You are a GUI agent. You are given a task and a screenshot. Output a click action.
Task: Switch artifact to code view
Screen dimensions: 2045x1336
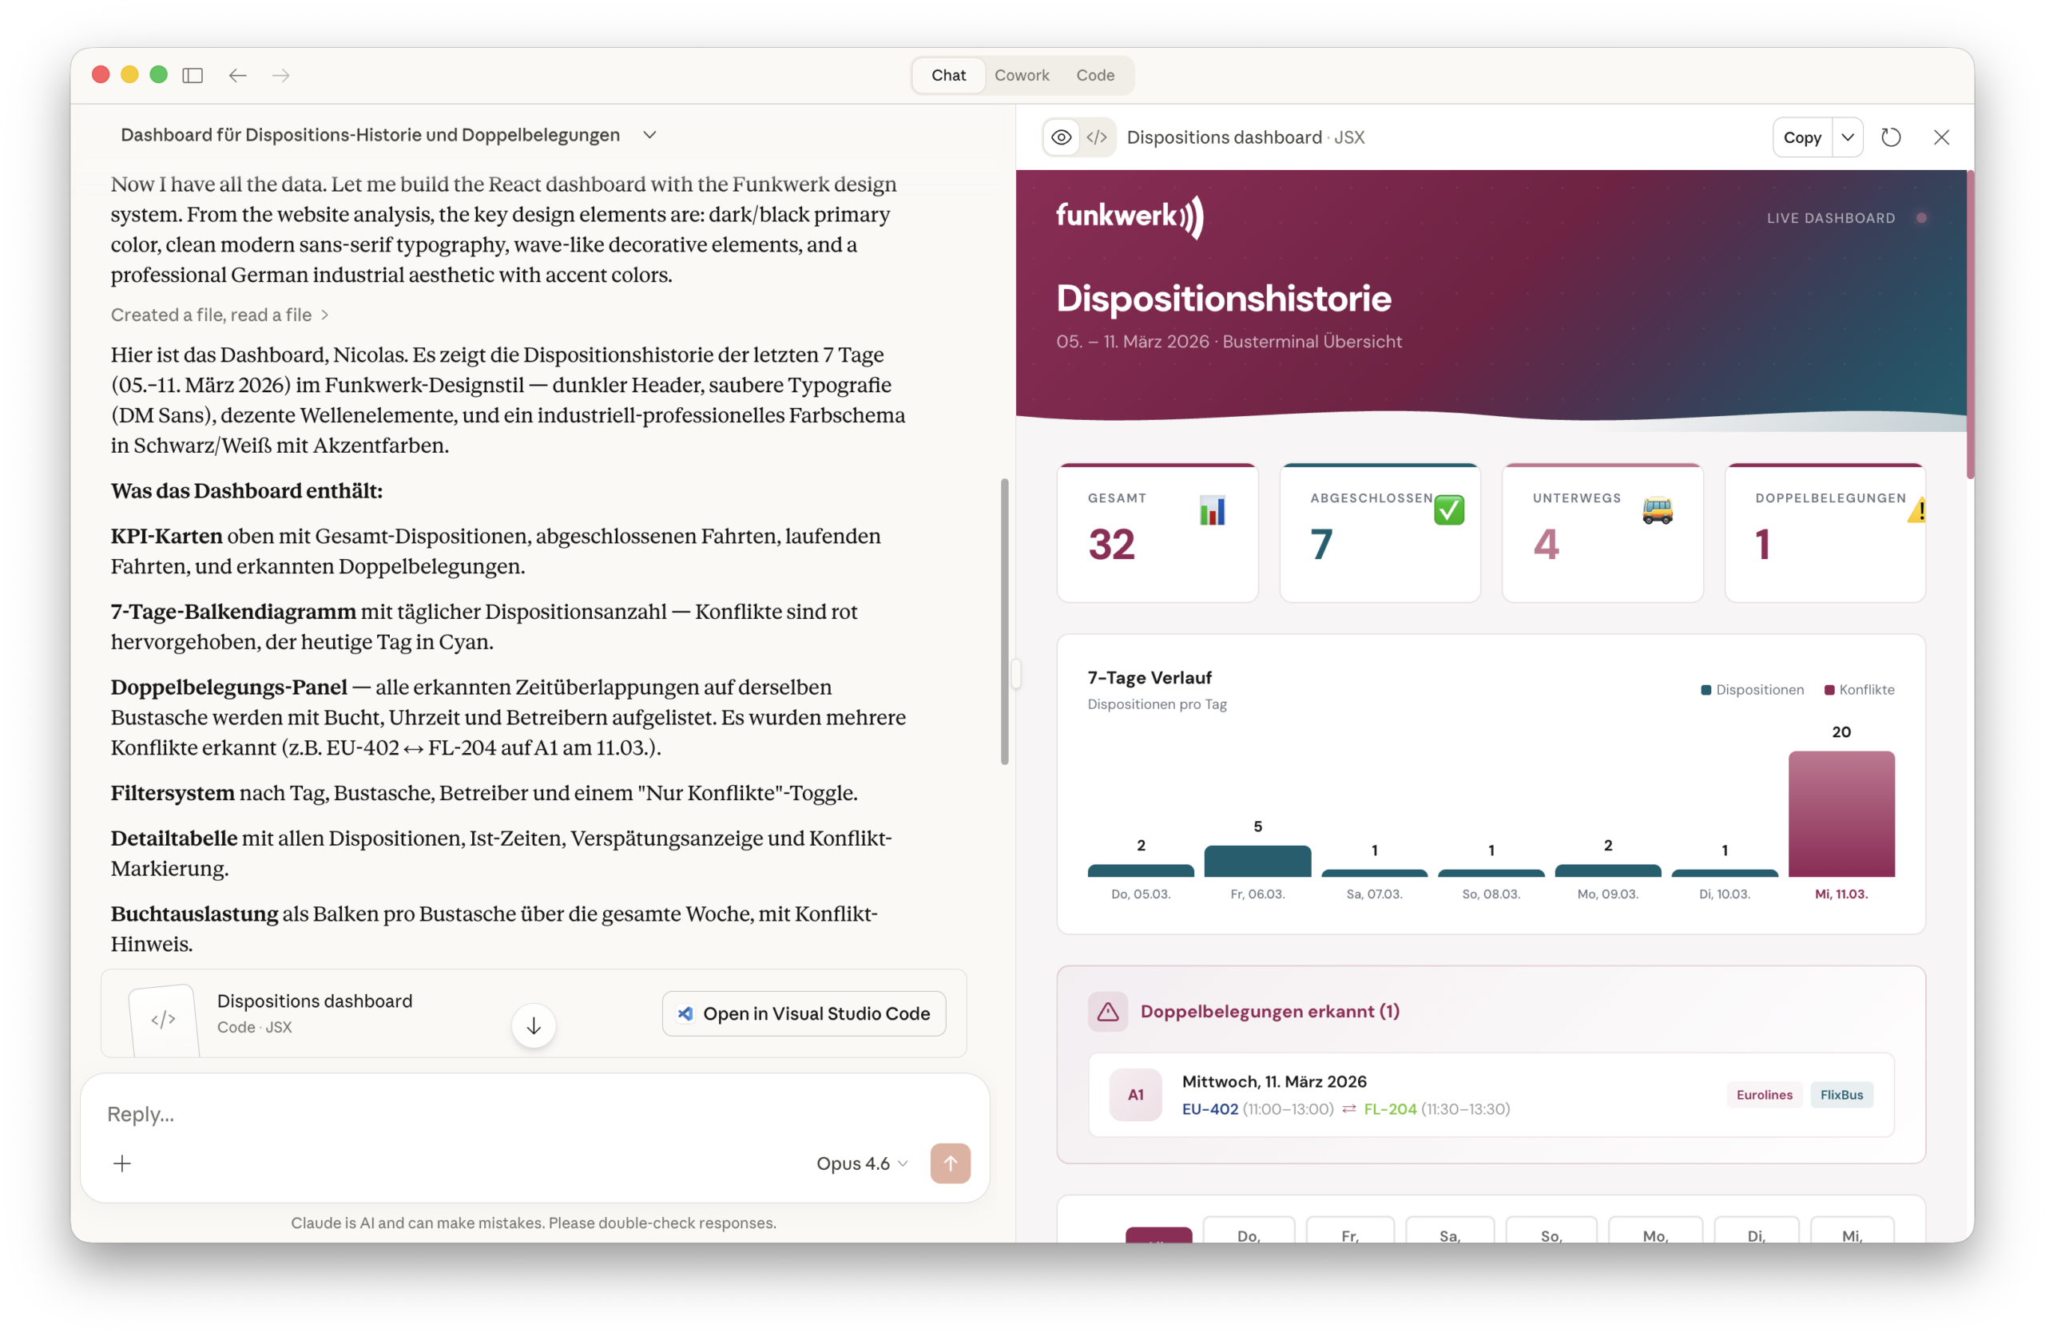click(1097, 137)
